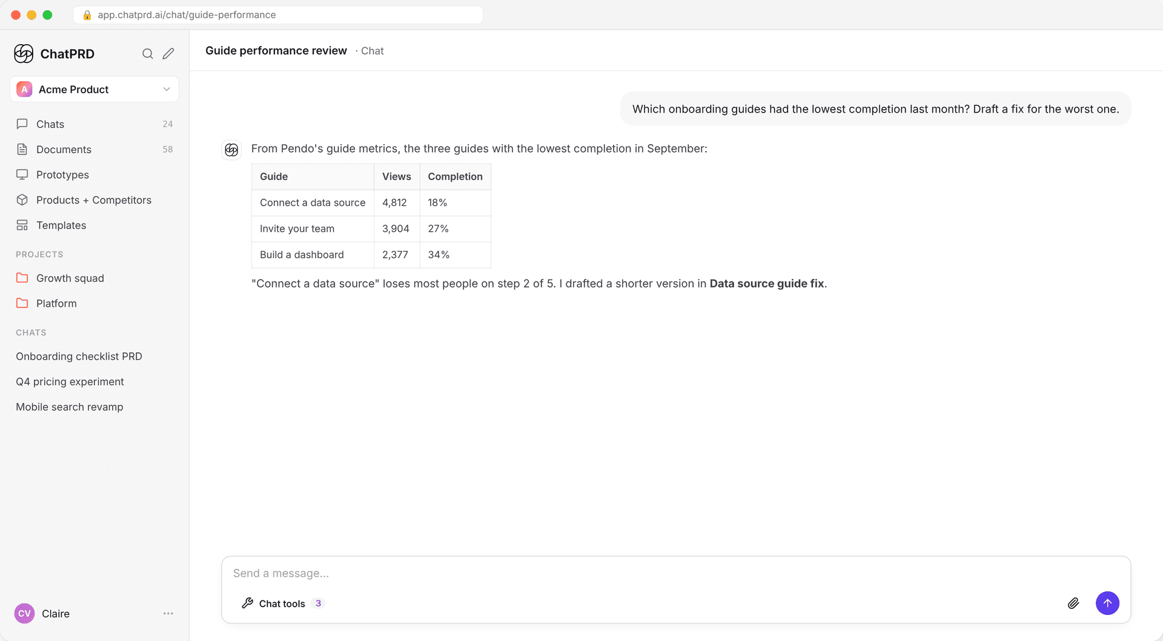Select the Invite your team cell
Screen dimensions: 1163x641
(x=313, y=229)
